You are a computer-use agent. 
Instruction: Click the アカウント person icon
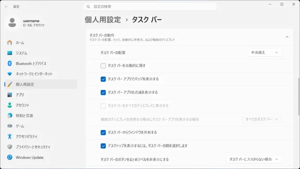tap(9, 105)
